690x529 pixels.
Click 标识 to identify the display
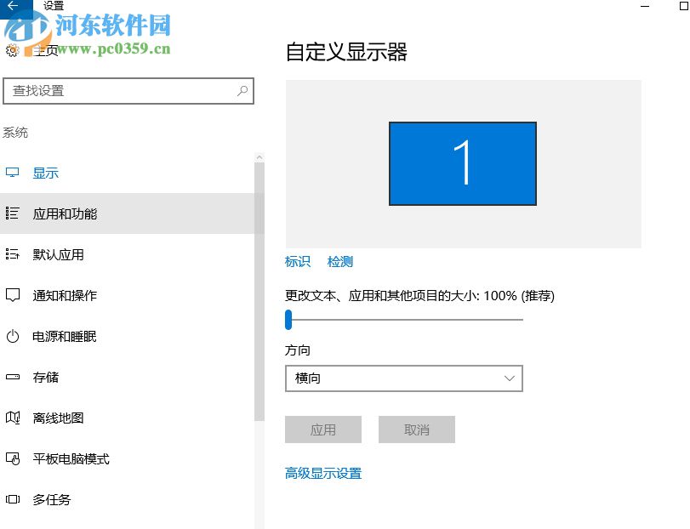297,262
